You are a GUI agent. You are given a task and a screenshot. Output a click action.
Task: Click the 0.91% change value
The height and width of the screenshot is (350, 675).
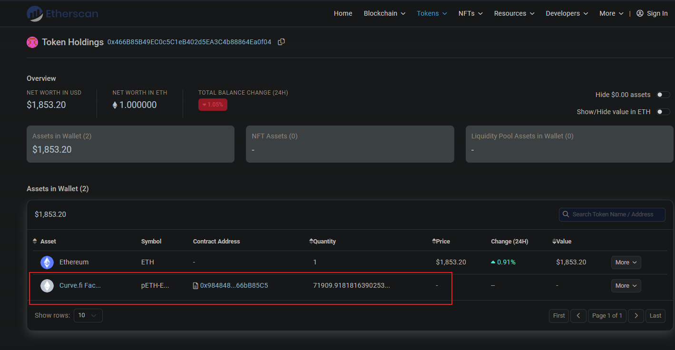tap(503, 262)
